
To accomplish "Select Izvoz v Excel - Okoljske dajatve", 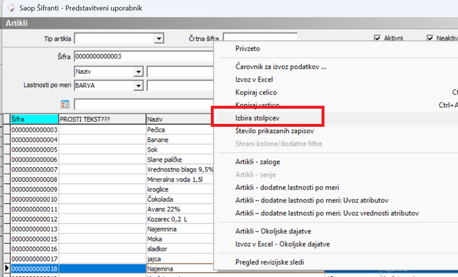I will pyautogui.click(x=282, y=244).
